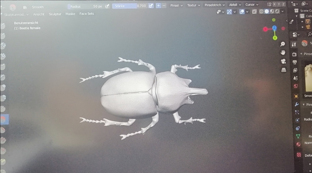
Task: Open the Maske menu
Action: [x=70, y=14]
